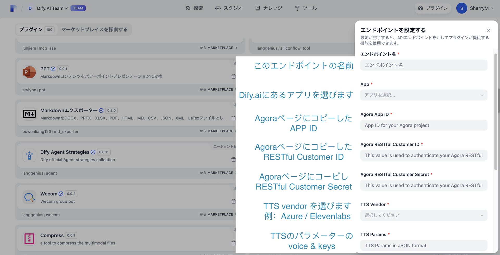Click the Wecom plugin icon
The height and width of the screenshot is (255, 500).
[29, 197]
